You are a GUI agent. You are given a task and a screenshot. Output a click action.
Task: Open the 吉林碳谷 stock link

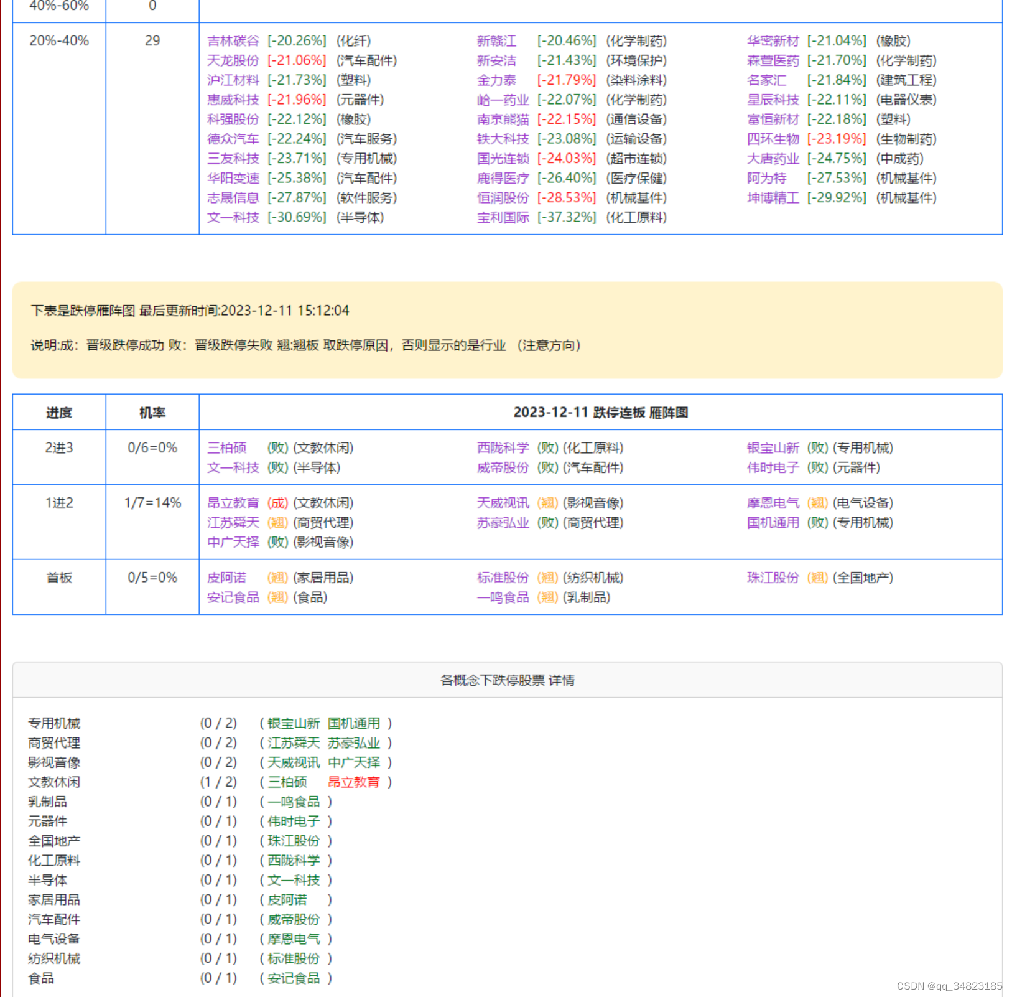[233, 41]
